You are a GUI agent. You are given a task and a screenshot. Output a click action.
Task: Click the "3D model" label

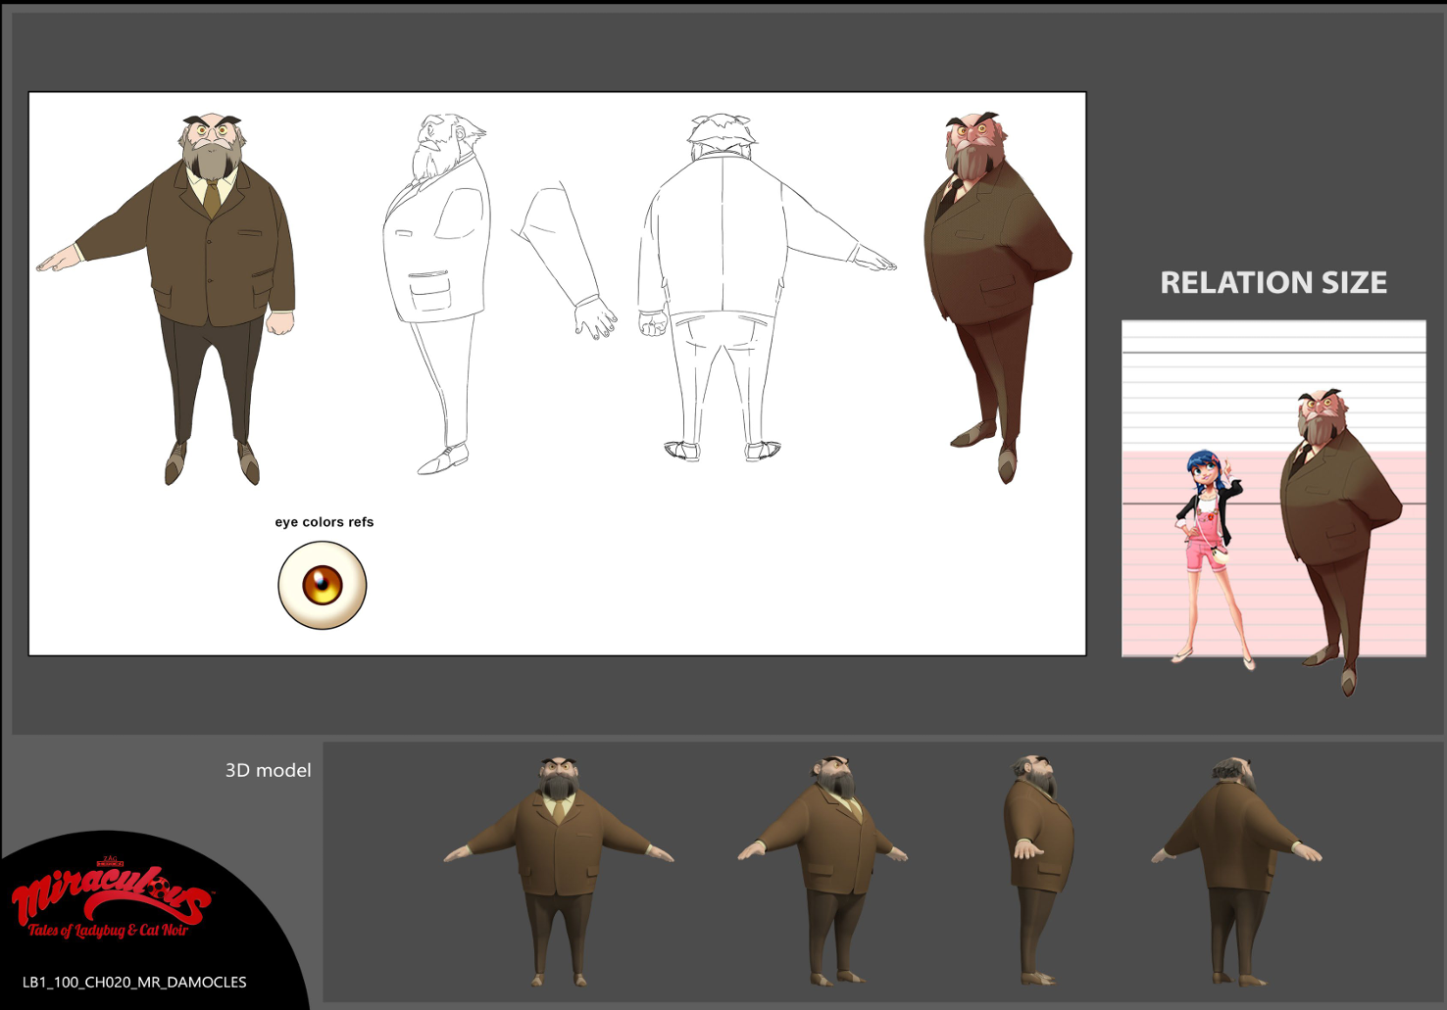(268, 770)
